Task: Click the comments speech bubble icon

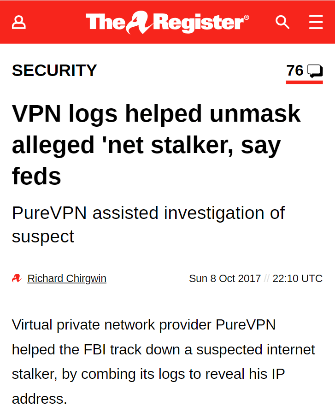Action: pos(315,71)
